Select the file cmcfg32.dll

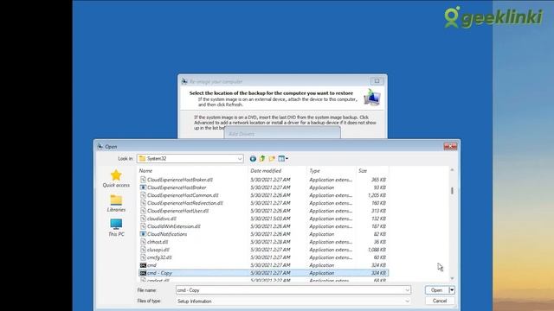pyautogui.click(x=159, y=257)
